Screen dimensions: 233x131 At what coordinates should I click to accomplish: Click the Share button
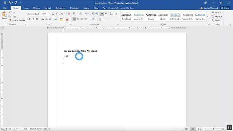point(225,8)
